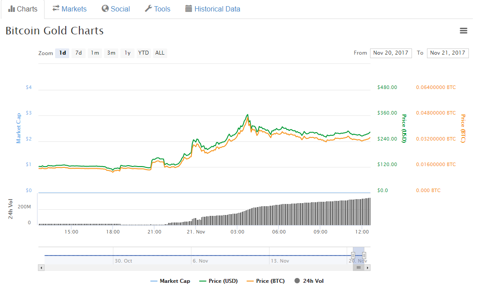Click the 6. Nov navigator label
483x289 pixels.
tap(201, 261)
